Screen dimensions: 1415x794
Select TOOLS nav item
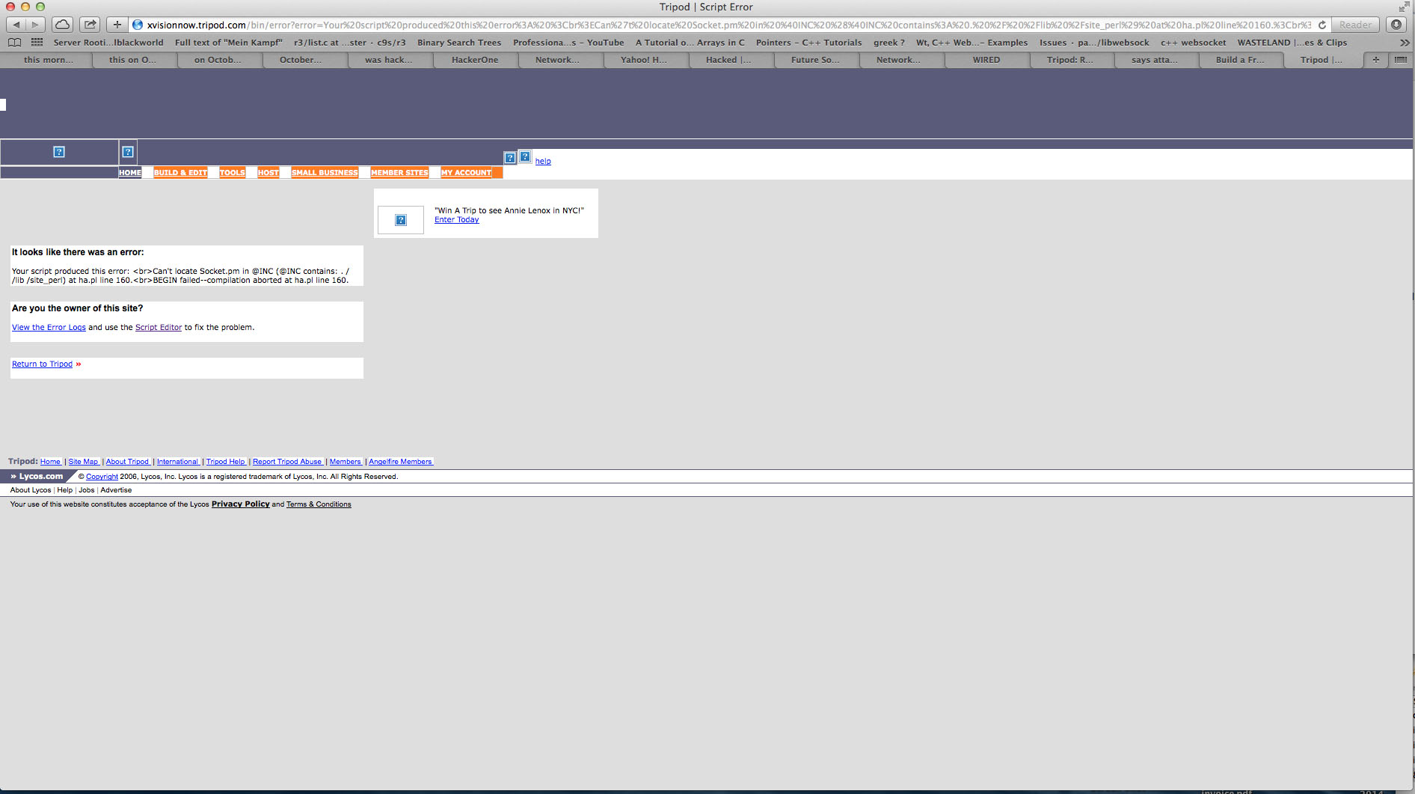233,173
